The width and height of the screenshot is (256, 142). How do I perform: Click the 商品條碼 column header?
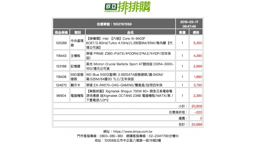point(61,32)
